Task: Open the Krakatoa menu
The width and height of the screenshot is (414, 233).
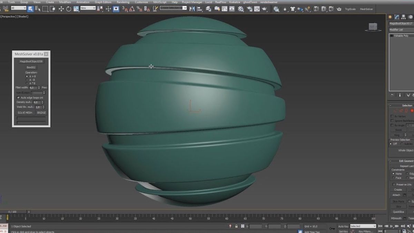Action: click(x=235, y=2)
